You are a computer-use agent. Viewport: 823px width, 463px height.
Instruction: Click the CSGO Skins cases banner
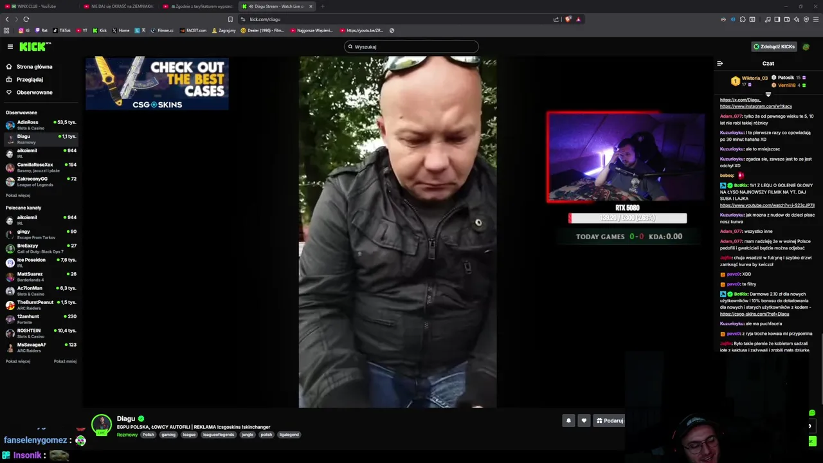pyautogui.click(x=157, y=83)
